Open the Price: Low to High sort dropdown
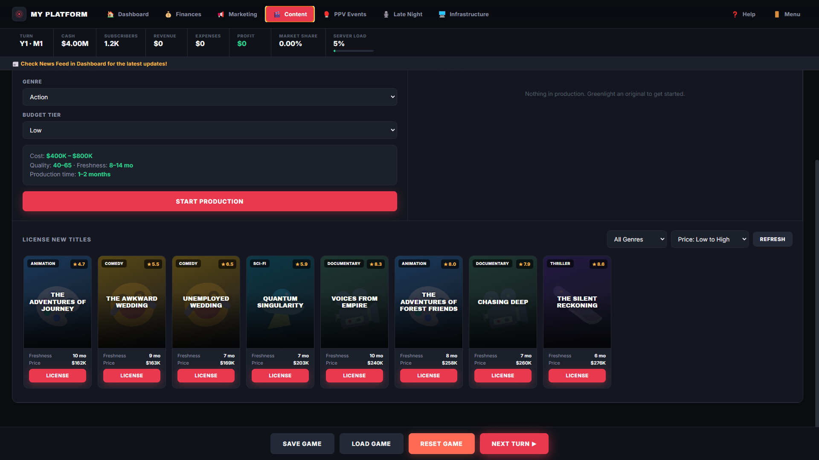 pyautogui.click(x=710, y=239)
